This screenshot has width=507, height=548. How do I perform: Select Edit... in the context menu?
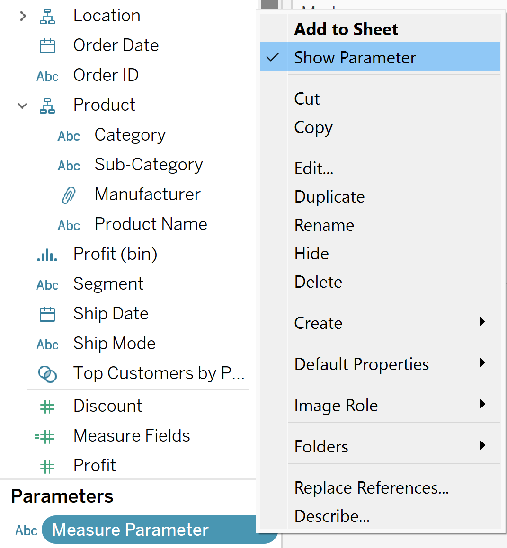[x=314, y=168]
